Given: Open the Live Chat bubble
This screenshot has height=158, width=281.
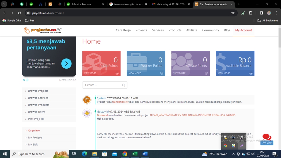Looking at the screenshot, I should (267, 139).
